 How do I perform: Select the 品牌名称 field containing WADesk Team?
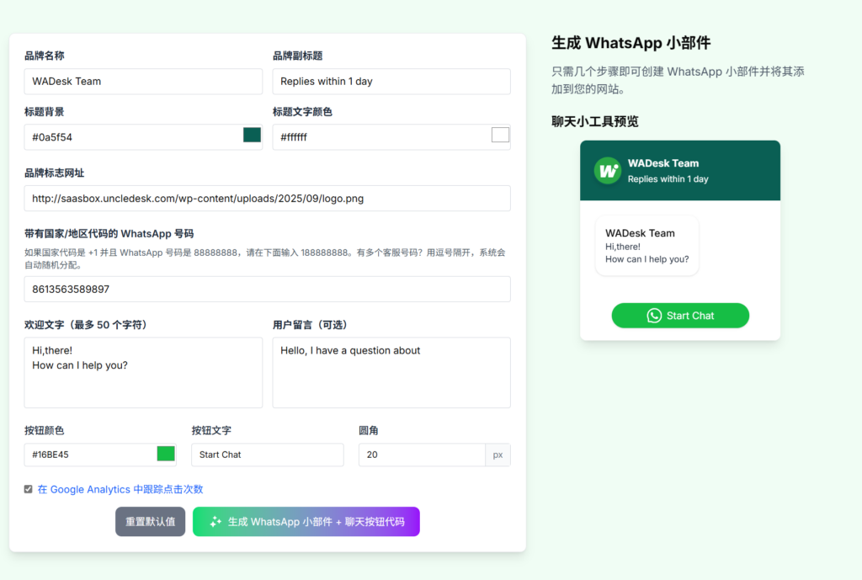point(143,82)
